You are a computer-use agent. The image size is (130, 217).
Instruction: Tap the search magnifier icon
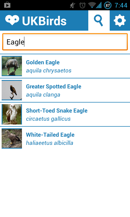[x=99, y=20]
